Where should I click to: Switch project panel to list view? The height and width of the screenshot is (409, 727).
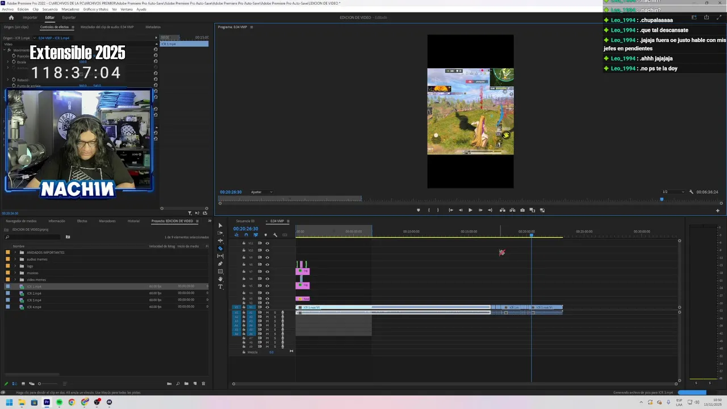pos(15,383)
